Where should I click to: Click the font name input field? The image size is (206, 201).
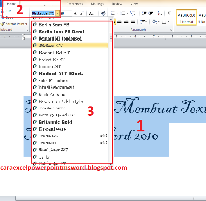point(43,13)
